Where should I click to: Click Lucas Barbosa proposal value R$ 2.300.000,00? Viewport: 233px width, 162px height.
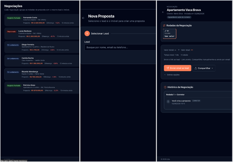coord(33,37)
